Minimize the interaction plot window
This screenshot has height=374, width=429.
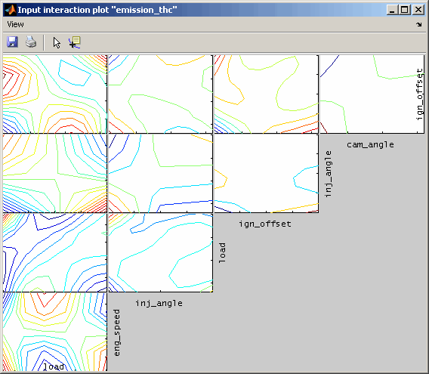coord(392,10)
